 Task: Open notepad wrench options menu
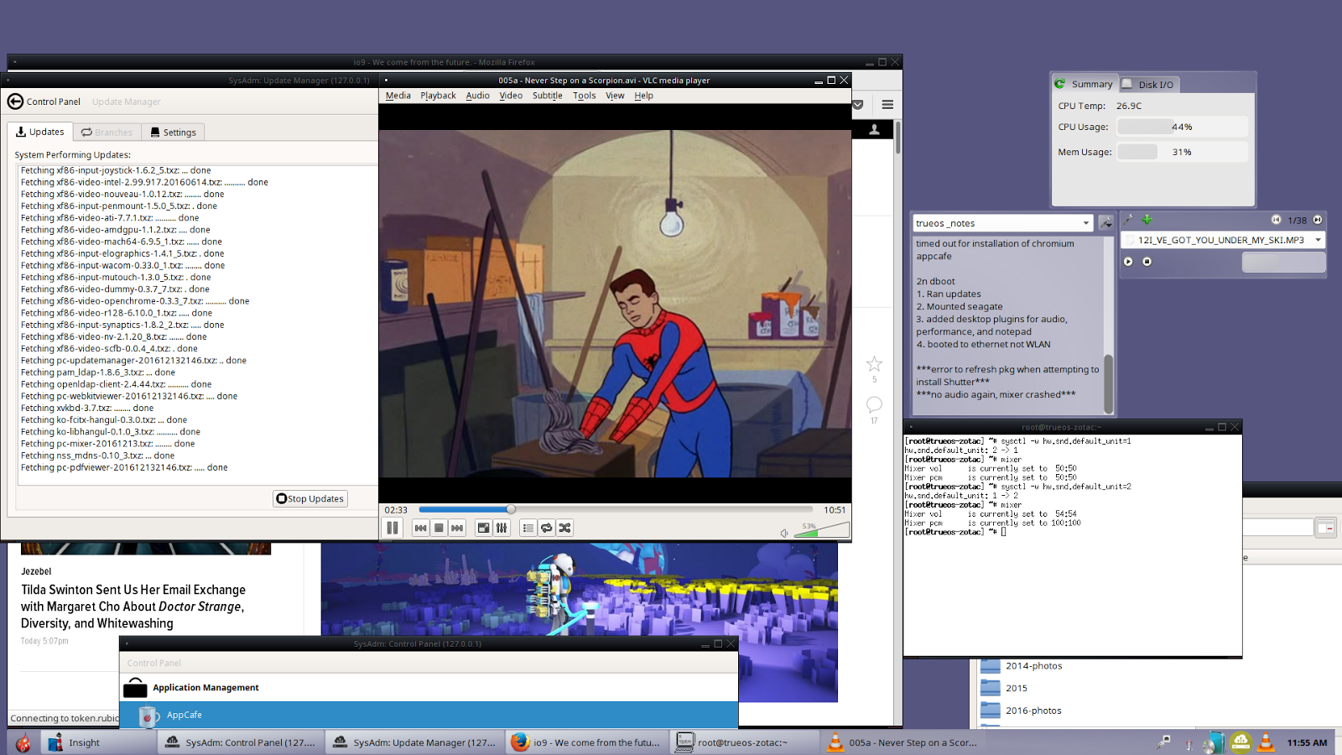[x=1106, y=223]
